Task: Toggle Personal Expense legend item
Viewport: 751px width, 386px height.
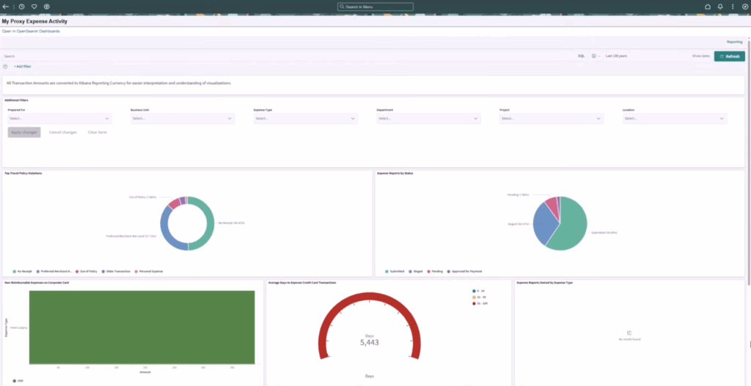Action: (148, 271)
